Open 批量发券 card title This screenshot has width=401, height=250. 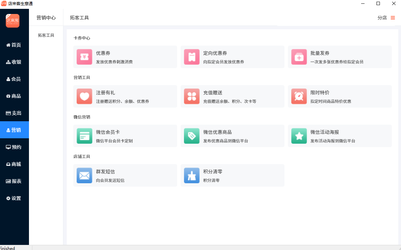click(x=320, y=53)
